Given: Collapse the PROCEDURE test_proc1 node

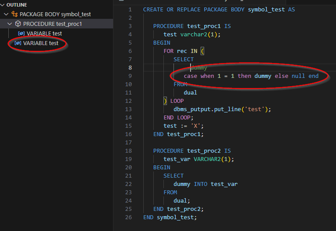Looking at the screenshot, I should coord(10,24).
